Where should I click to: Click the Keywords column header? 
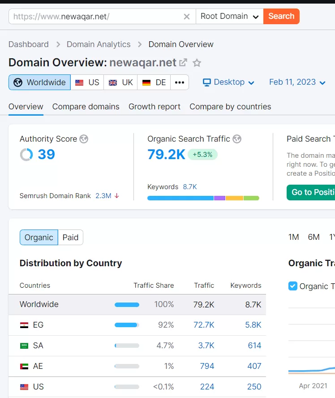(246, 286)
